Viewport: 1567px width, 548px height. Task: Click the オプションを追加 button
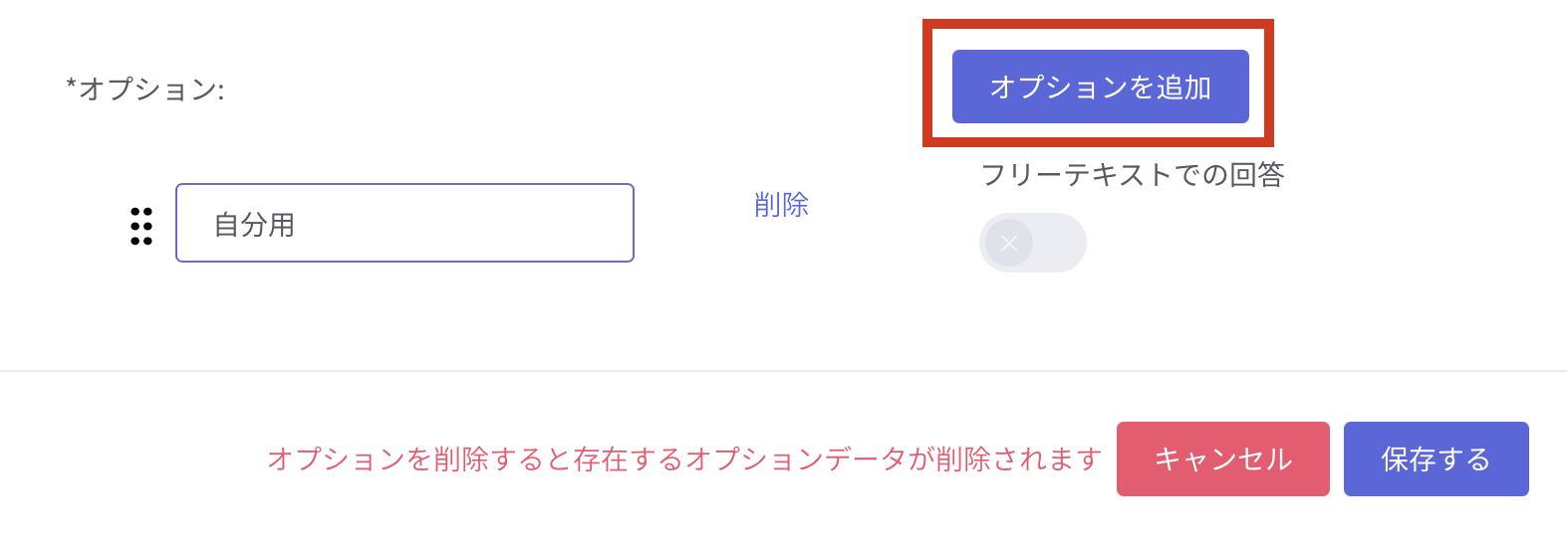click(x=1100, y=87)
